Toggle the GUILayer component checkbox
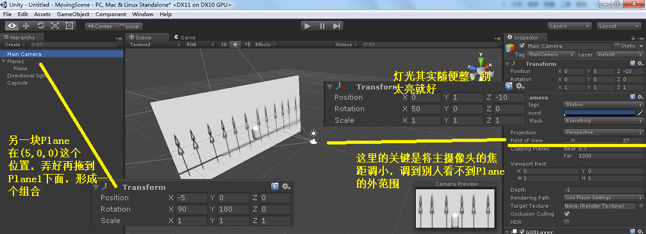646x234 pixels. coord(521,231)
